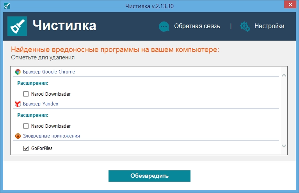Click the feedback chat bubble icon
The height and width of the screenshot is (193, 299).
tap(164, 26)
